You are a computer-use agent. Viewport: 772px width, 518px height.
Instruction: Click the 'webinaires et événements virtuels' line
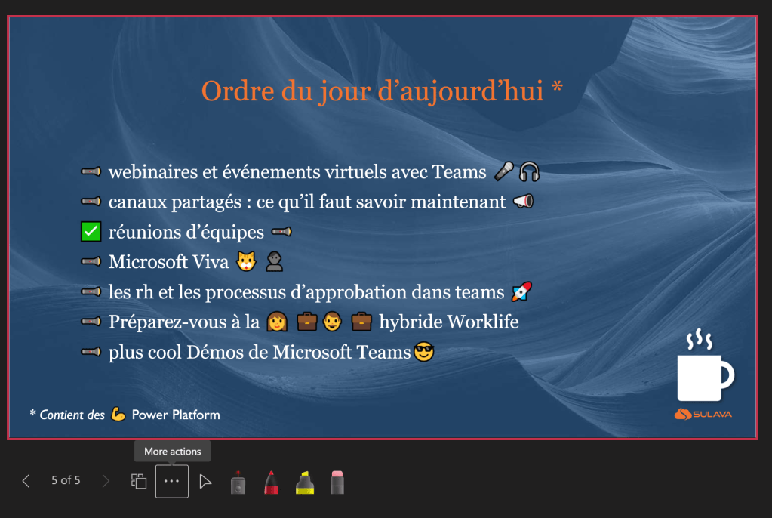(x=297, y=172)
